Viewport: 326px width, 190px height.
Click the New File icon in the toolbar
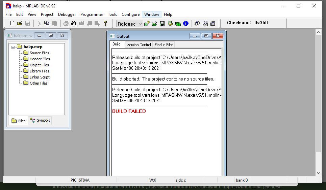click(x=12, y=23)
